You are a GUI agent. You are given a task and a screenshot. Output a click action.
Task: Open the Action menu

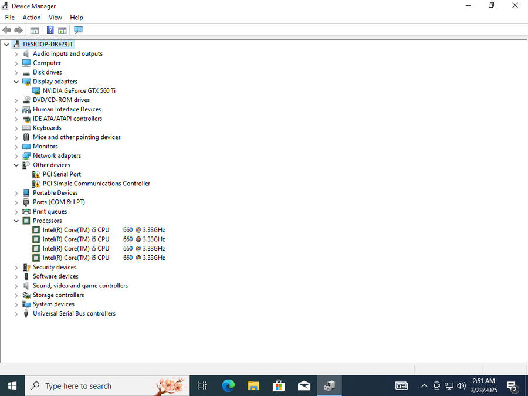tap(32, 17)
